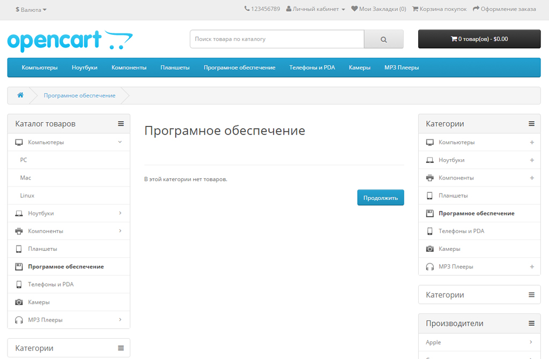Click the catalog search input field
Viewport: 549px width, 359px height.
(277, 39)
